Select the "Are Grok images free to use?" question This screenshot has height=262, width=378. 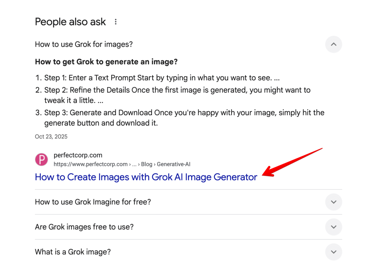tap(84, 227)
